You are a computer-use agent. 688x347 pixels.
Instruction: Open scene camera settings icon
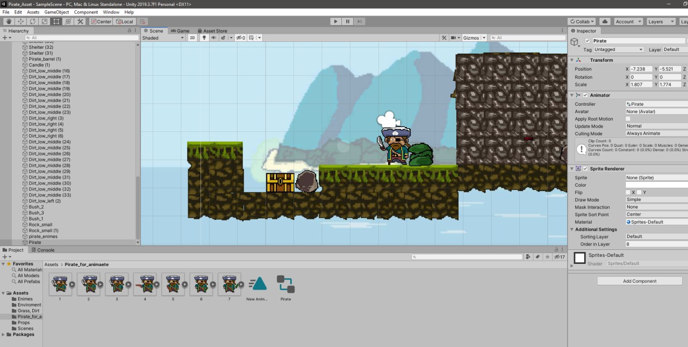(x=454, y=38)
